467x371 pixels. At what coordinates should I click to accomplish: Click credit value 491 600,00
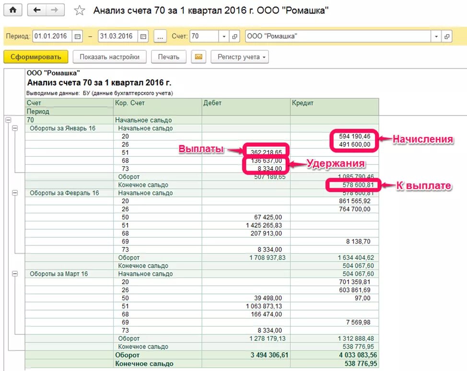(354, 144)
